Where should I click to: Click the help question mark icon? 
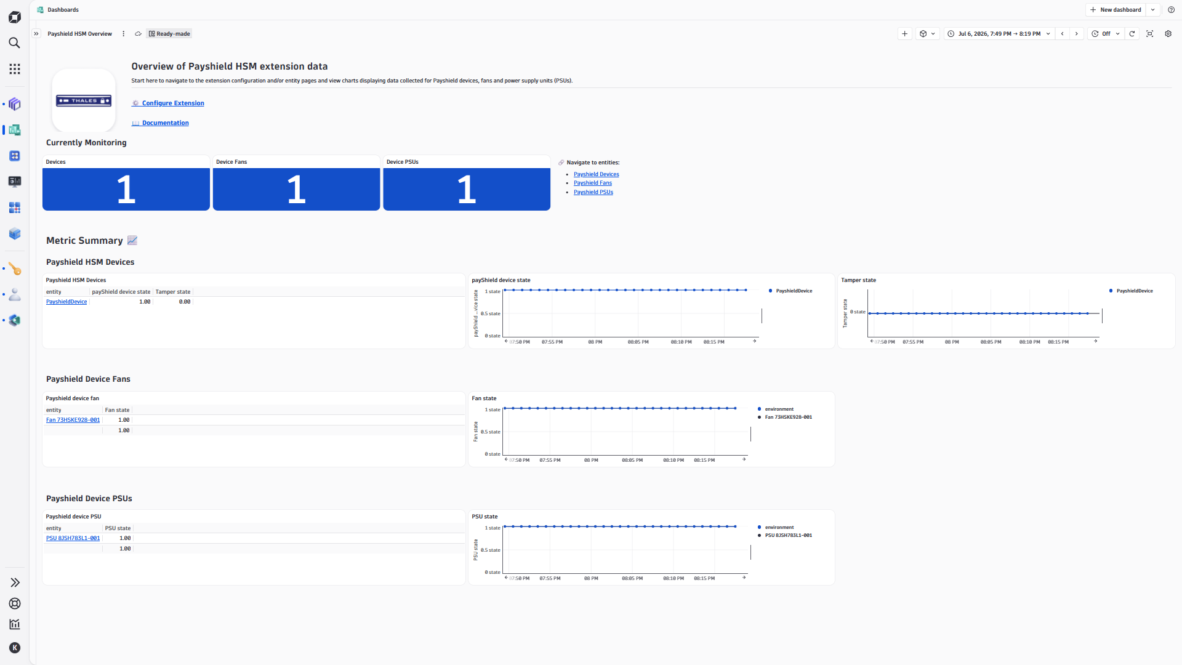[x=1171, y=10]
